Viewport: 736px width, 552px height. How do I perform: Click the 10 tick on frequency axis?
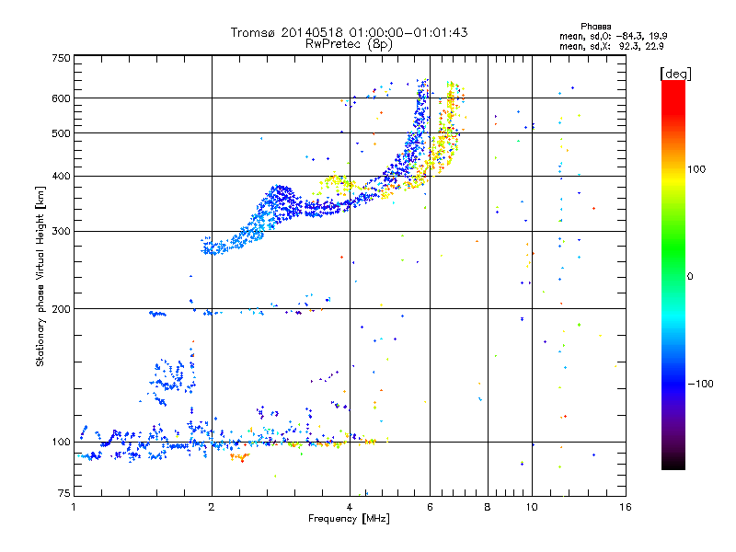(x=531, y=507)
